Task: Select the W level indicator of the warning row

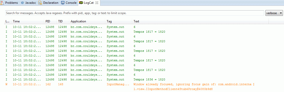Action: pyautogui.click(x=7, y=84)
